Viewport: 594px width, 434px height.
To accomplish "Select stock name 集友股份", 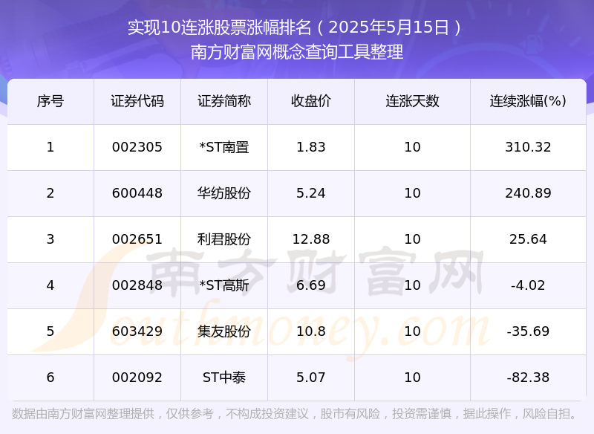I will click(224, 331).
